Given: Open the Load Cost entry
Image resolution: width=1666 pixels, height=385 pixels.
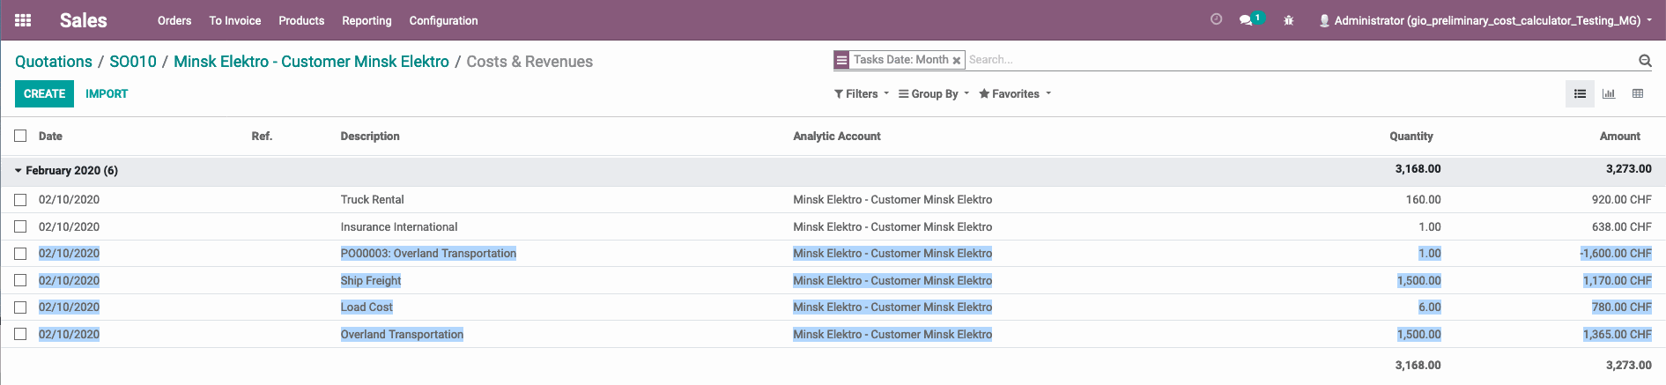Looking at the screenshot, I should [367, 307].
